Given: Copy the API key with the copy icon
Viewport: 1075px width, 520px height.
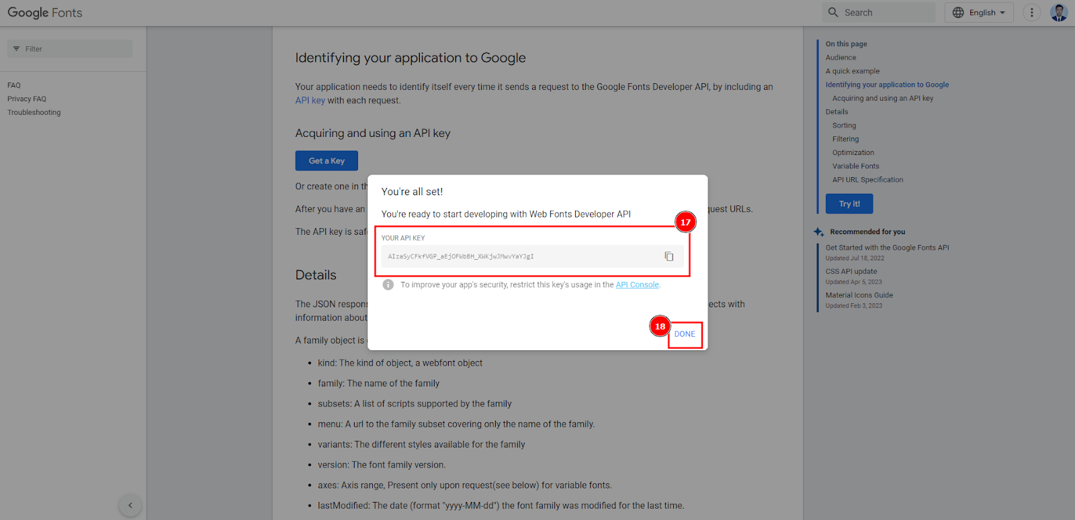Looking at the screenshot, I should coord(669,256).
